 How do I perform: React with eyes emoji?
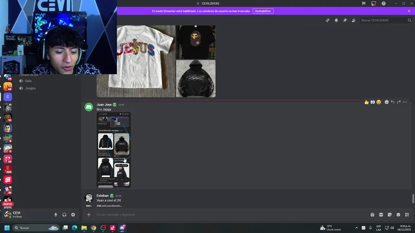(x=373, y=102)
